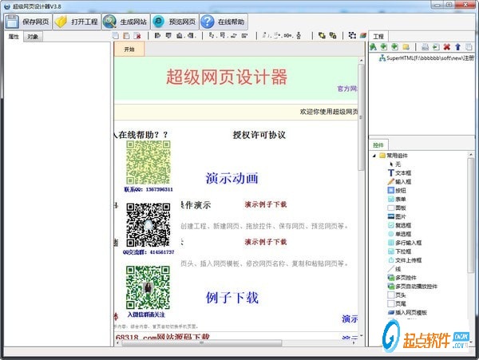
Task: Select the 页头 header control
Action: coord(397,295)
